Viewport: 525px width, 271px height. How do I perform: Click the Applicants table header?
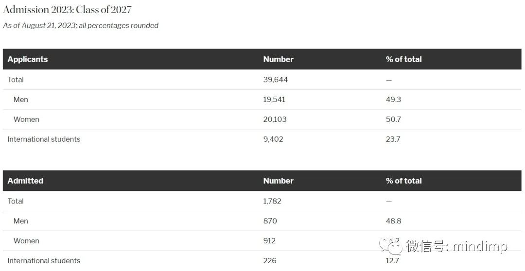pyautogui.click(x=28, y=59)
